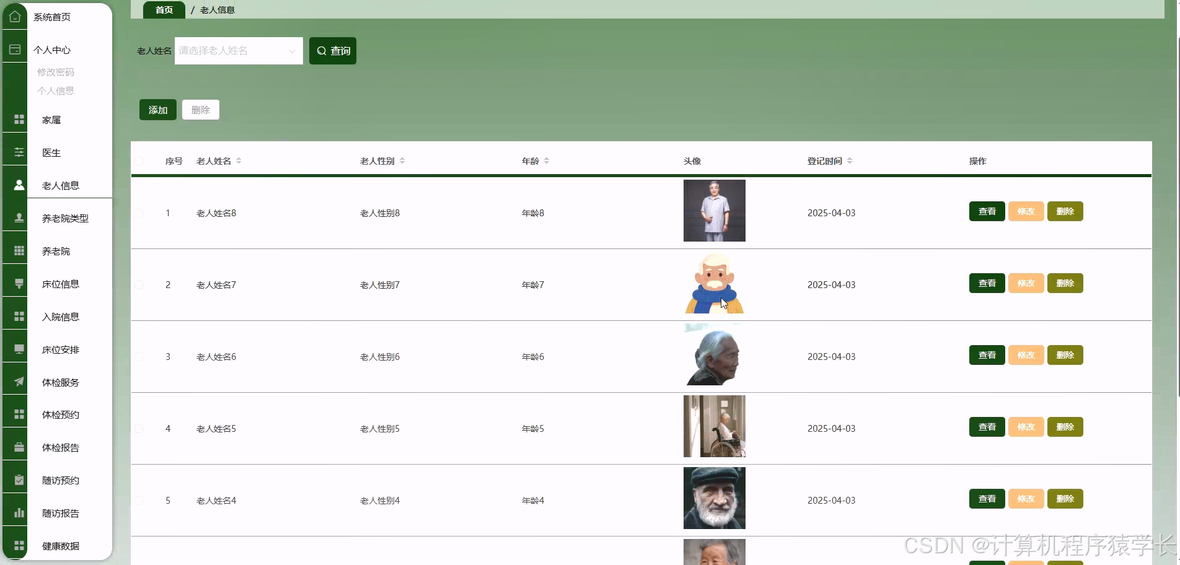The width and height of the screenshot is (1180, 565).
Task: Sort the table by 老人性别 column arrows
Action: point(402,160)
